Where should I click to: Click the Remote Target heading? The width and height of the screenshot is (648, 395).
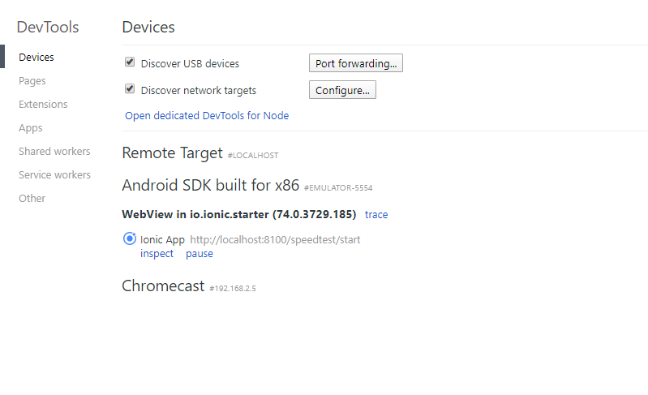pos(172,152)
